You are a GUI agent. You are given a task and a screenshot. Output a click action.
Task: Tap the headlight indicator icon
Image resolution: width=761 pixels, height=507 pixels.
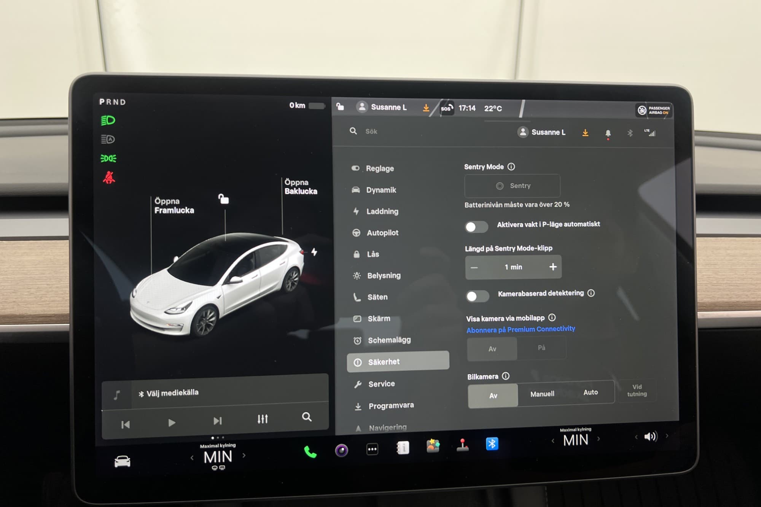coord(108,121)
